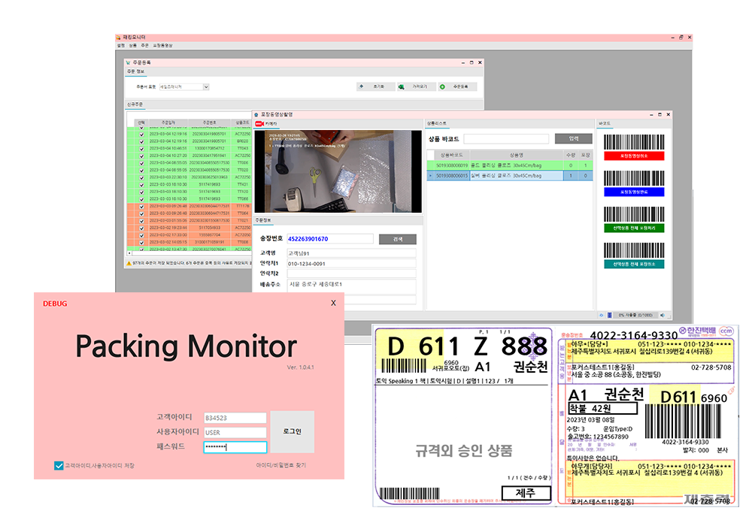Viewport: 752px width, 526px height.
Task: Click the teal cancel-all packing button
Action: (x=634, y=264)
